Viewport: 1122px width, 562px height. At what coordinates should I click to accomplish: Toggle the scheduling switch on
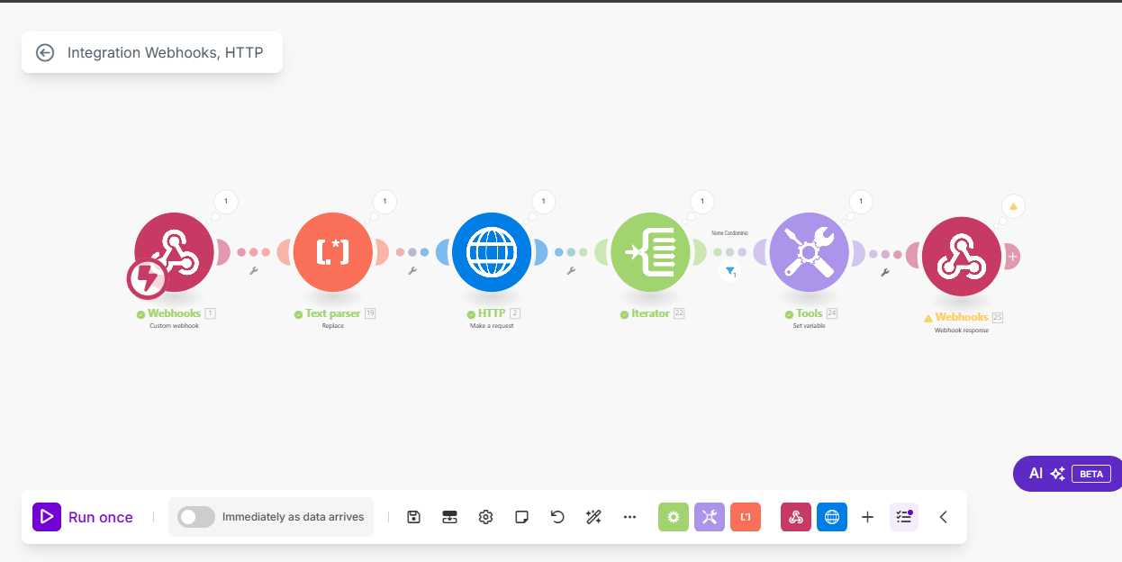(196, 517)
